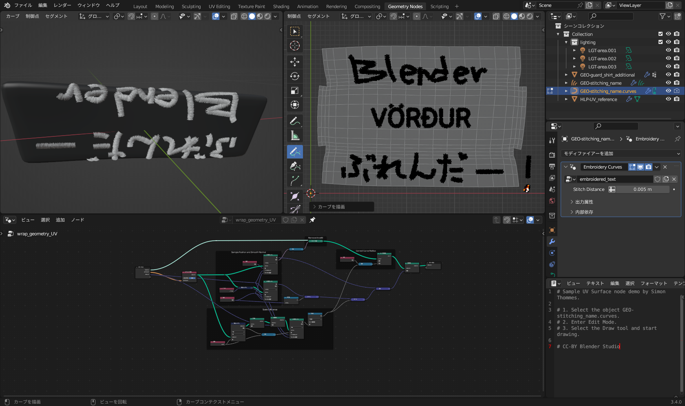Screen dimensions: 685x406
Task: Select the Radius tool
Action: coord(295,196)
